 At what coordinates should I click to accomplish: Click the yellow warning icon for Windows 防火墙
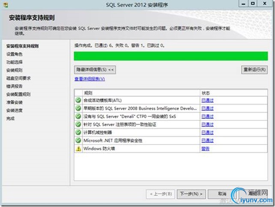pyautogui.click(x=78, y=149)
